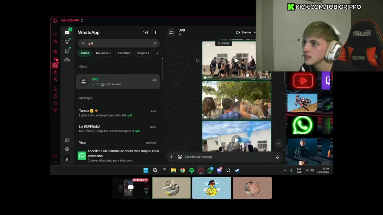
Task: Play the third video with blue smoke
Action: tap(236, 140)
